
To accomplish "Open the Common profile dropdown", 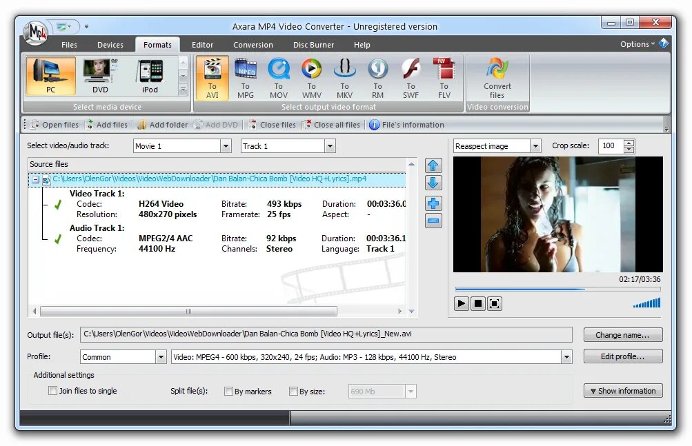I will pos(161,357).
